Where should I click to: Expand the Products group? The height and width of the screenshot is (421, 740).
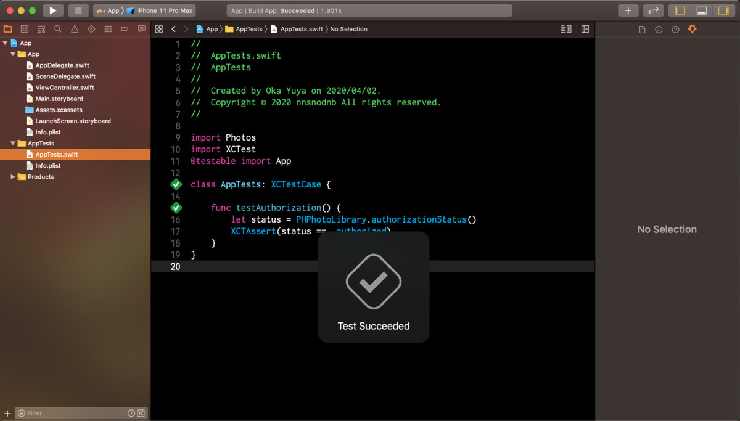[x=12, y=177]
